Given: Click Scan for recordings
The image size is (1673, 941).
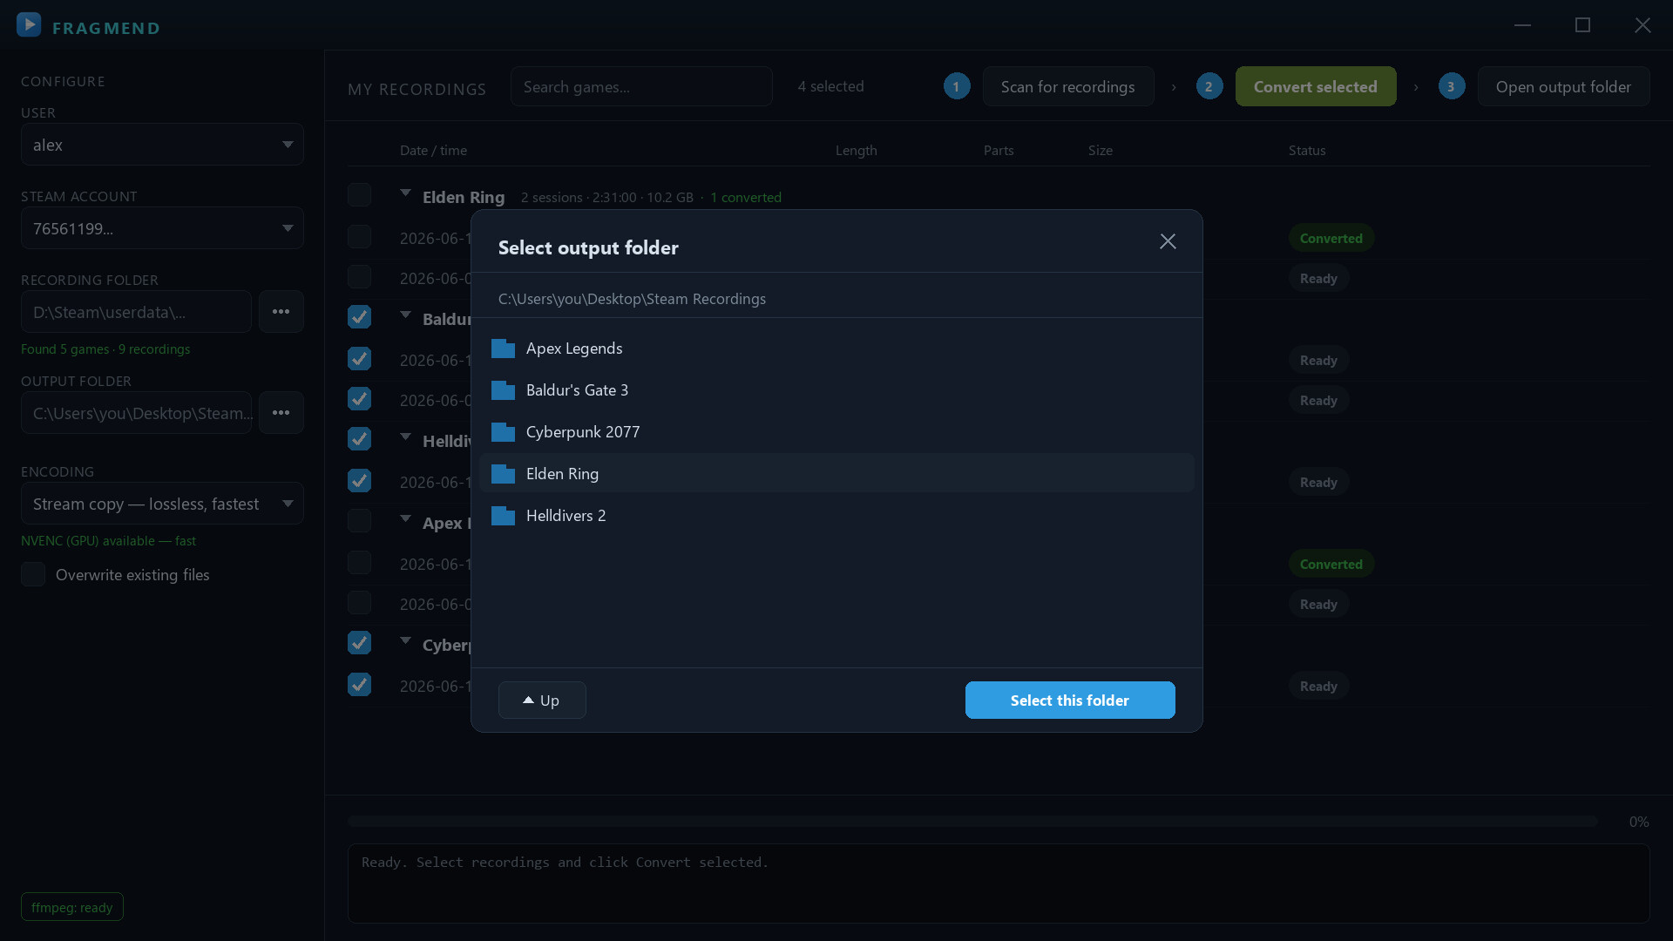Looking at the screenshot, I should pos(1068,87).
